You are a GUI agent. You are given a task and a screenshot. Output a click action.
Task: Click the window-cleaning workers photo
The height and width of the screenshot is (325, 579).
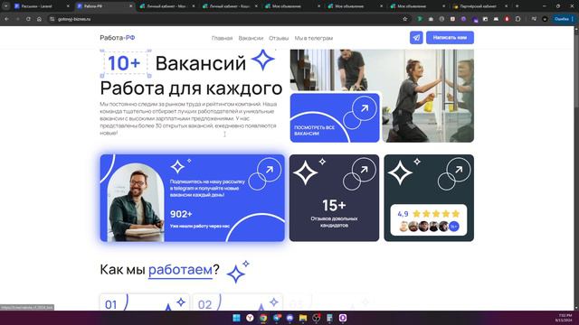[x=428, y=96]
